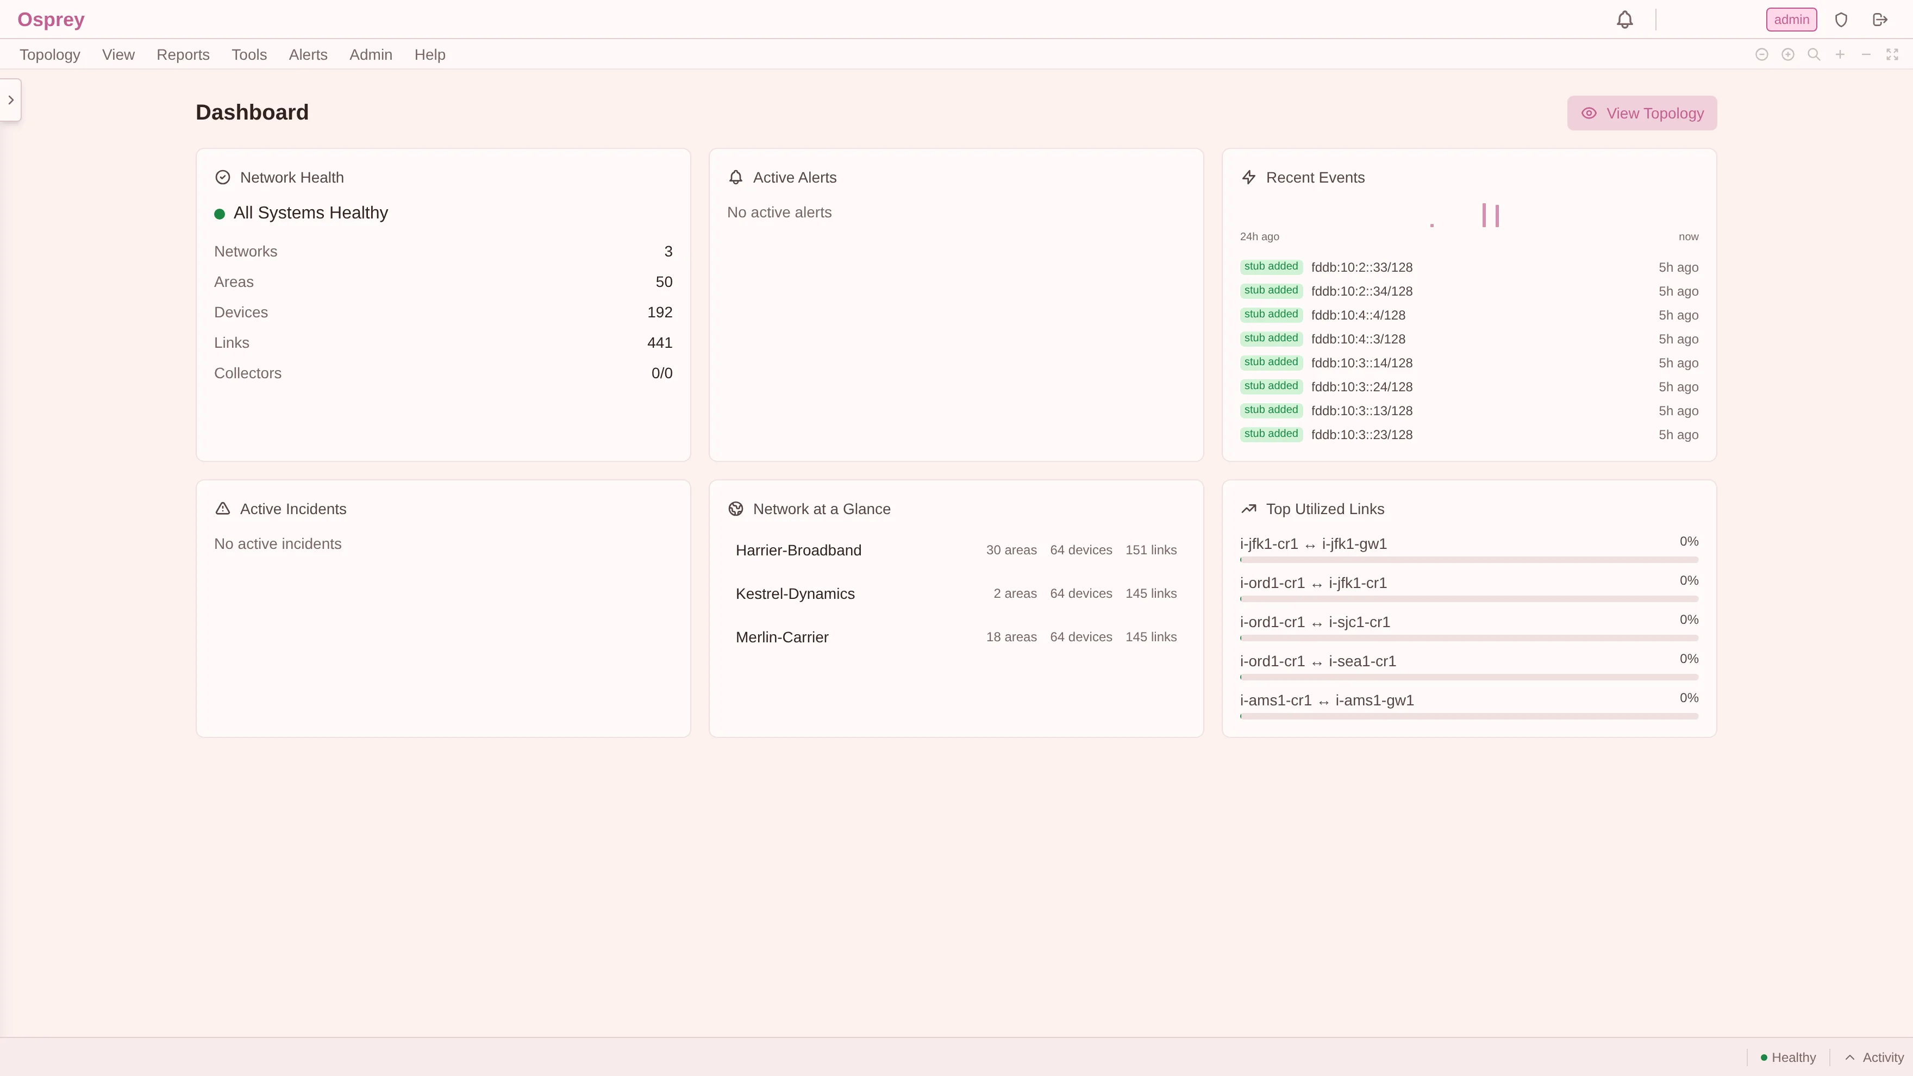Click the Healthy status indicator

pos(1787,1058)
